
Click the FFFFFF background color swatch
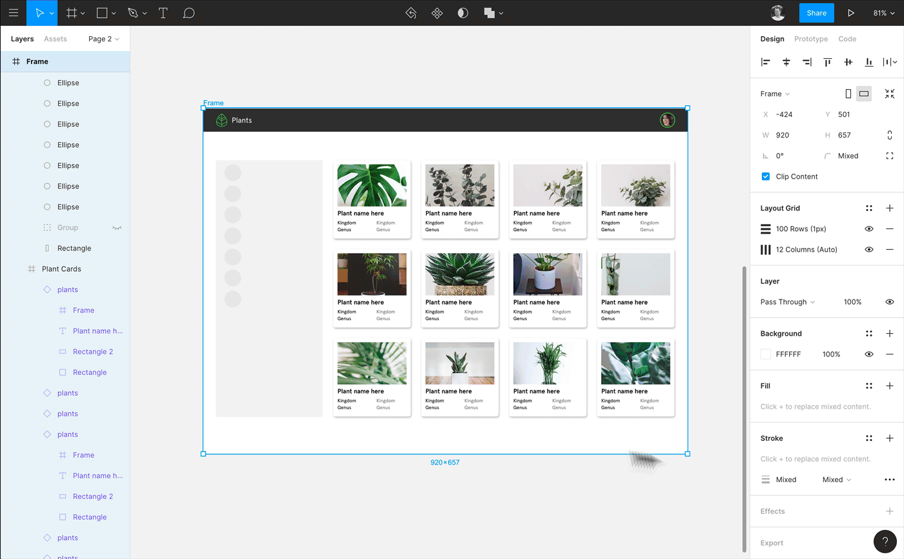[x=766, y=354]
